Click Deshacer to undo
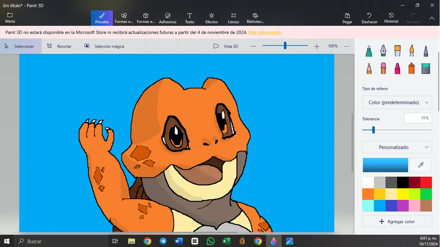The image size is (440, 247). point(370,18)
